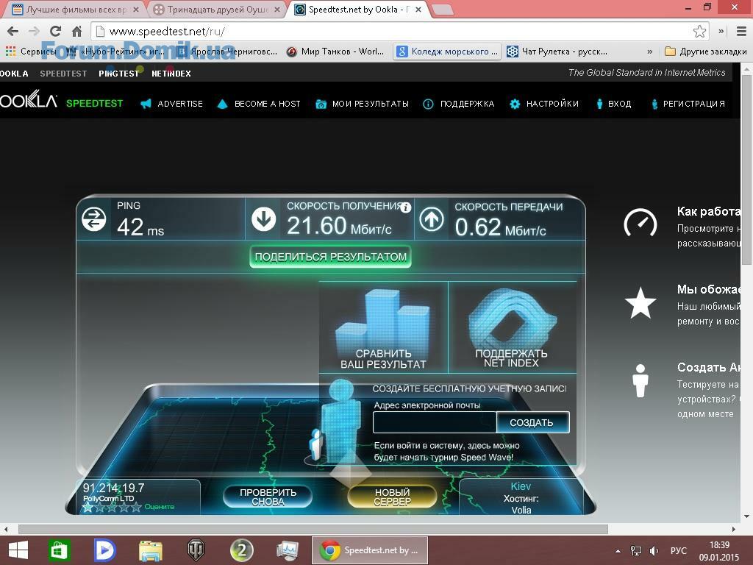753x565 pixels.
Task: Select SPEEDTEST in top site bar
Action: coord(63,74)
